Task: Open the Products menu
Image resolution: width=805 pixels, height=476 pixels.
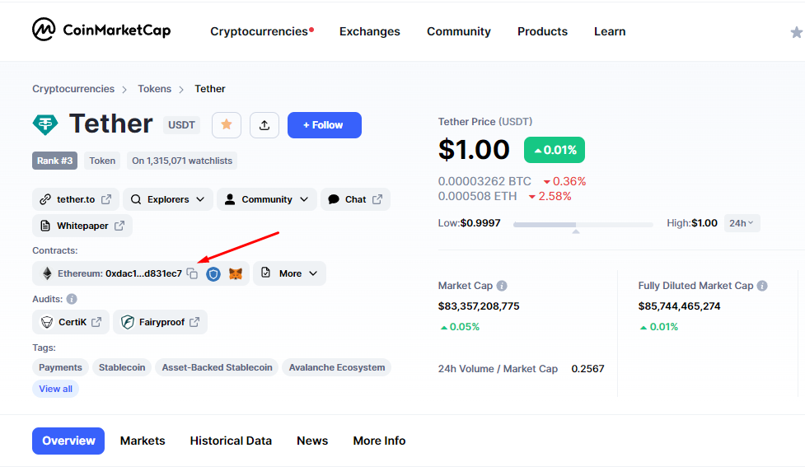Action: coord(543,31)
